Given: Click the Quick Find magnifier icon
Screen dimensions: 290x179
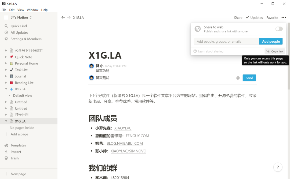Looking at the screenshot, I should 6,26.
